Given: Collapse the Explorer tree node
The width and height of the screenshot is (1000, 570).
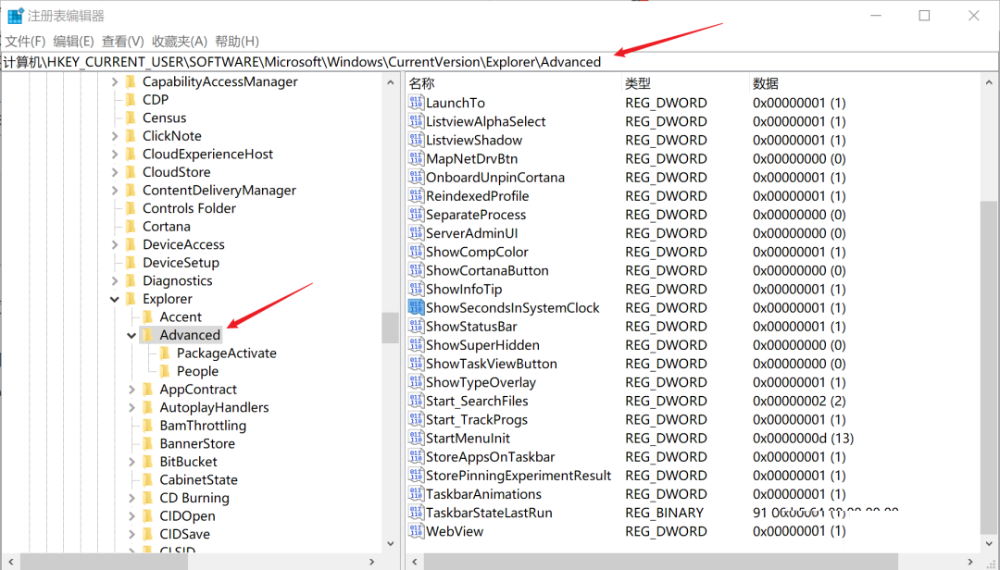Looking at the screenshot, I should point(114,298).
